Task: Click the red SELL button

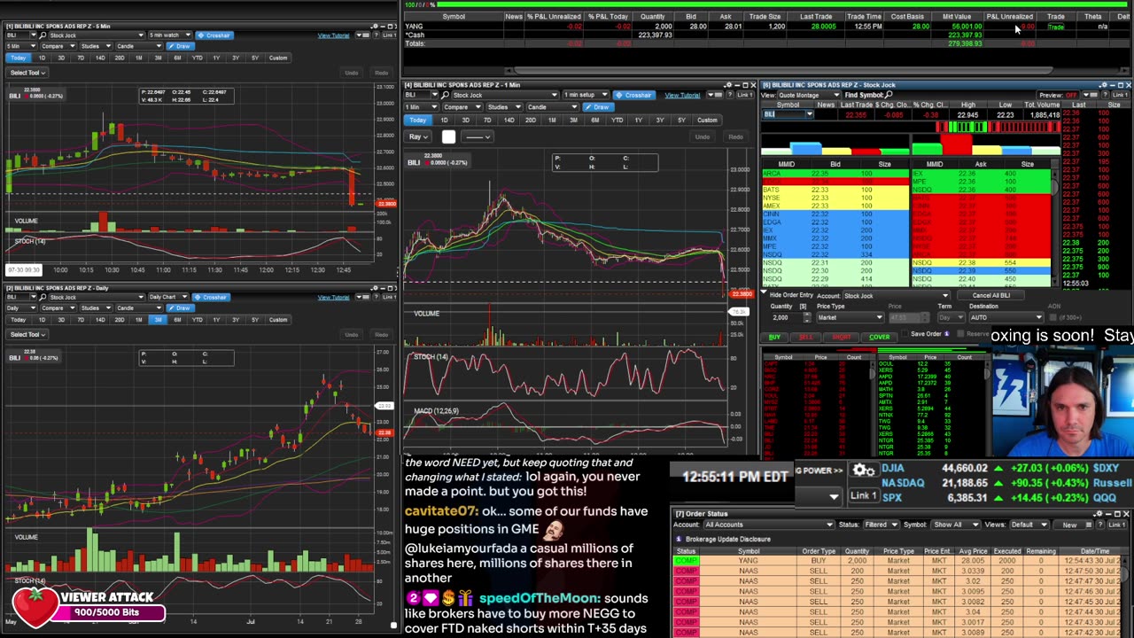Action: [806, 337]
